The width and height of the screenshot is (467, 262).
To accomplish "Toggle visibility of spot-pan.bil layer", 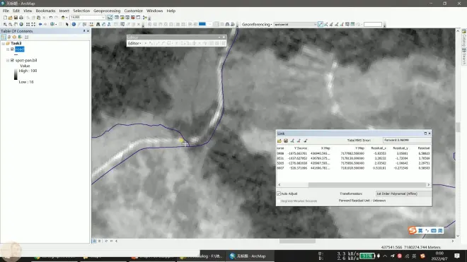I will (x=12, y=60).
